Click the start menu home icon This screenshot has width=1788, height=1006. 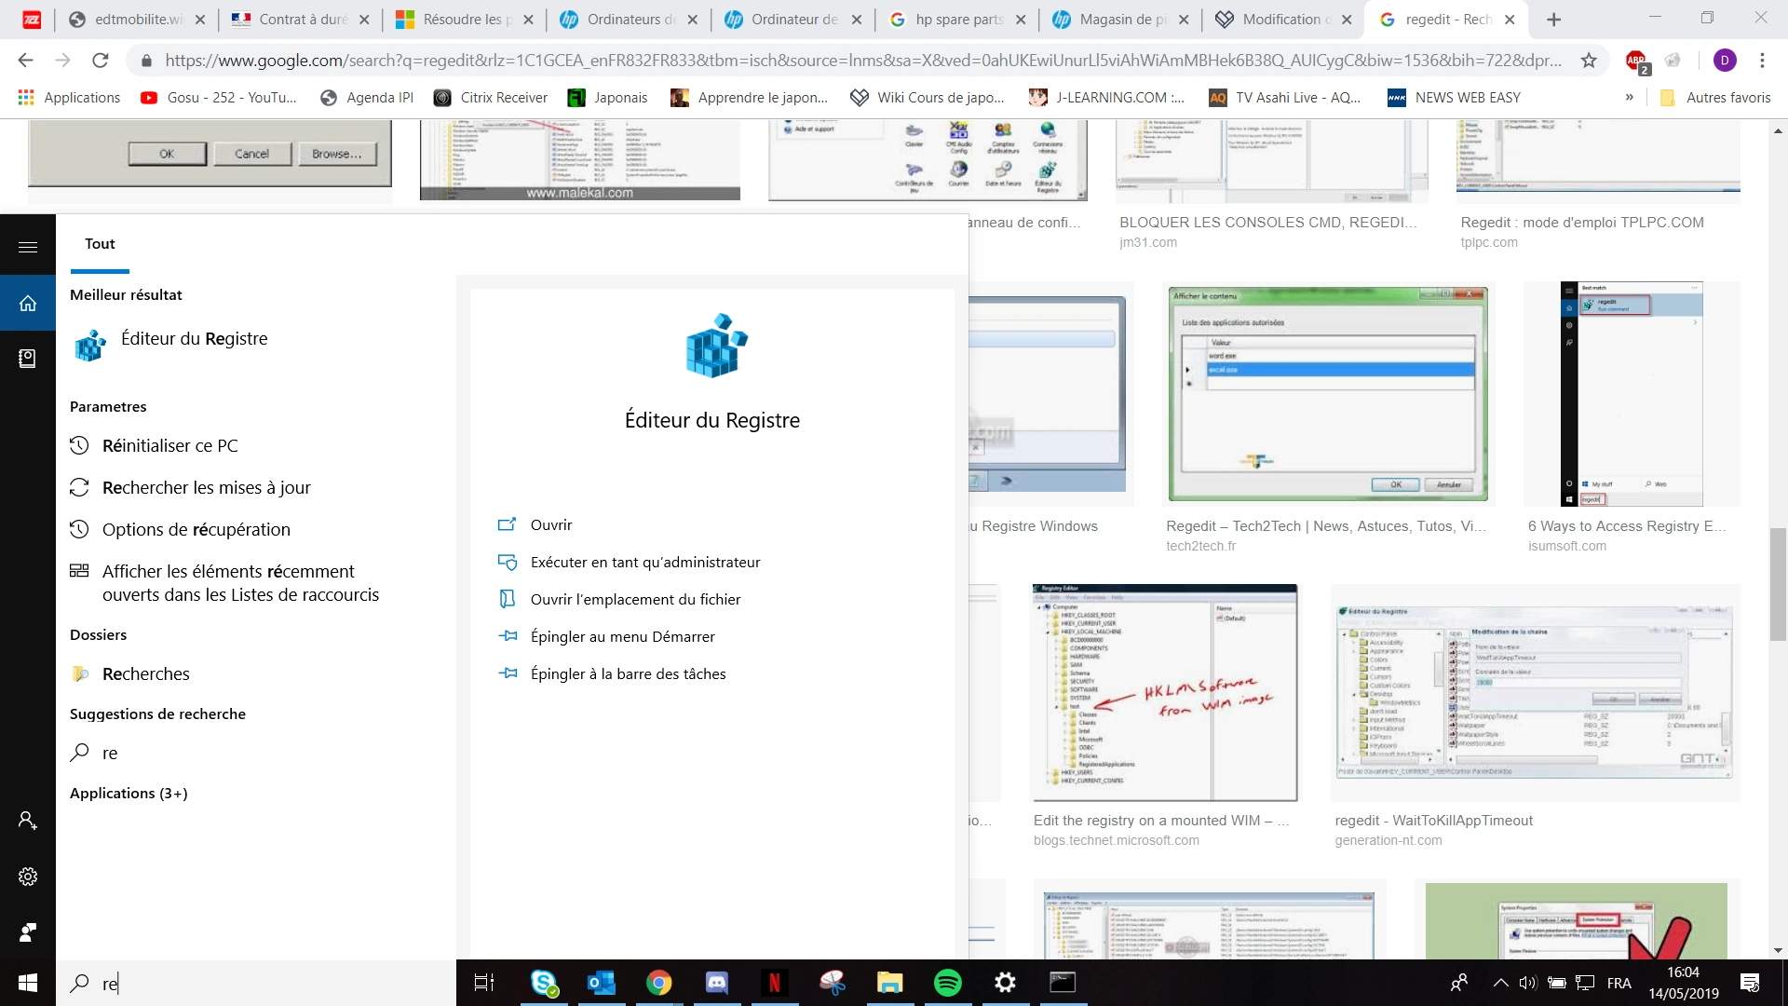point(28,303)
